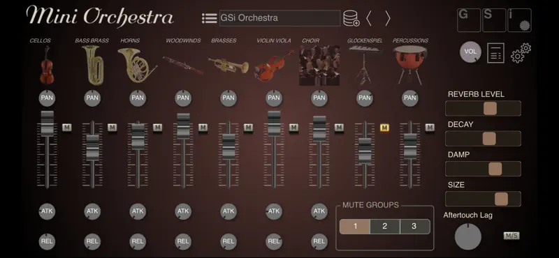Open settings gears icon
Viewport: 559px width, 258px height.
click(521, 53)
